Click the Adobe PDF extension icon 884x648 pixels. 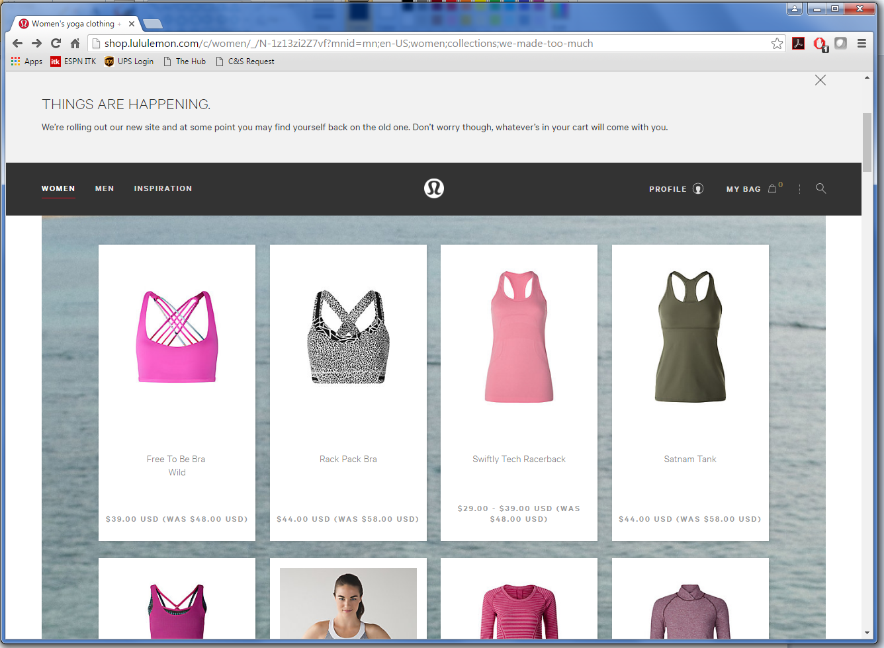pyautogui.click(x=799, y=44)
